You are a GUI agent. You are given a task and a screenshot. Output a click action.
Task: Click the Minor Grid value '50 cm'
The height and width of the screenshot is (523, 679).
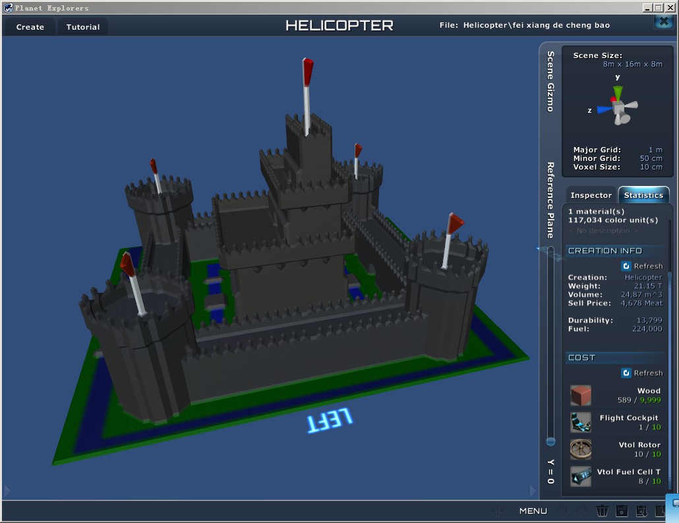tap(651, 158)
